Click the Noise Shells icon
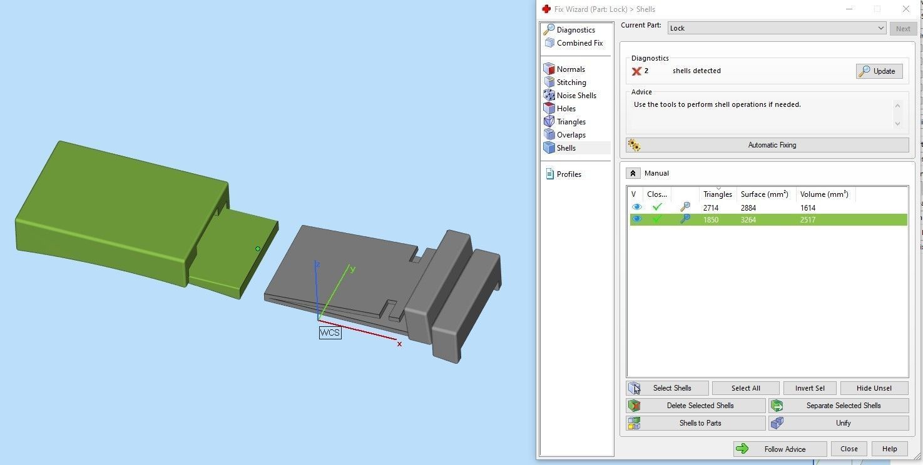The height and width of the screenshot is (465, 923). (x=549, y=95)
